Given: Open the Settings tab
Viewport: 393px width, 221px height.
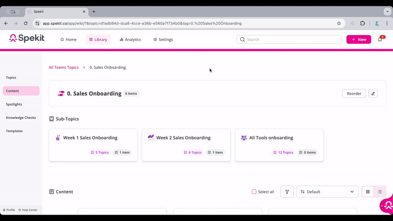Looking at the screenshot, I should point(163,39).
